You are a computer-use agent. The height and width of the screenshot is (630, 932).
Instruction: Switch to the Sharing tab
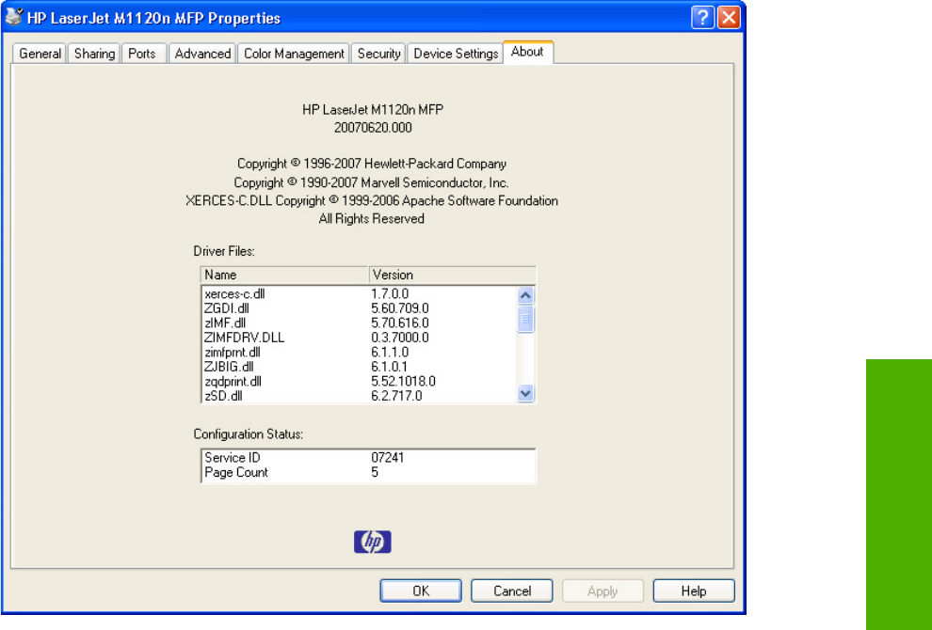tap(94, 54)
